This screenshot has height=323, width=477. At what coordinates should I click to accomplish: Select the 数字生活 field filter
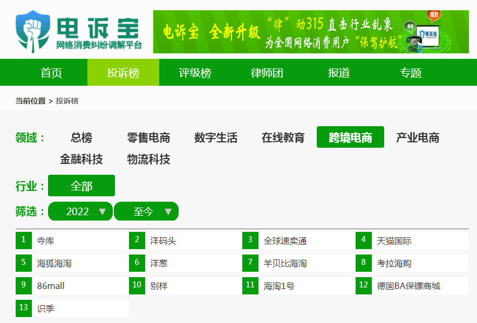(216, 138)
